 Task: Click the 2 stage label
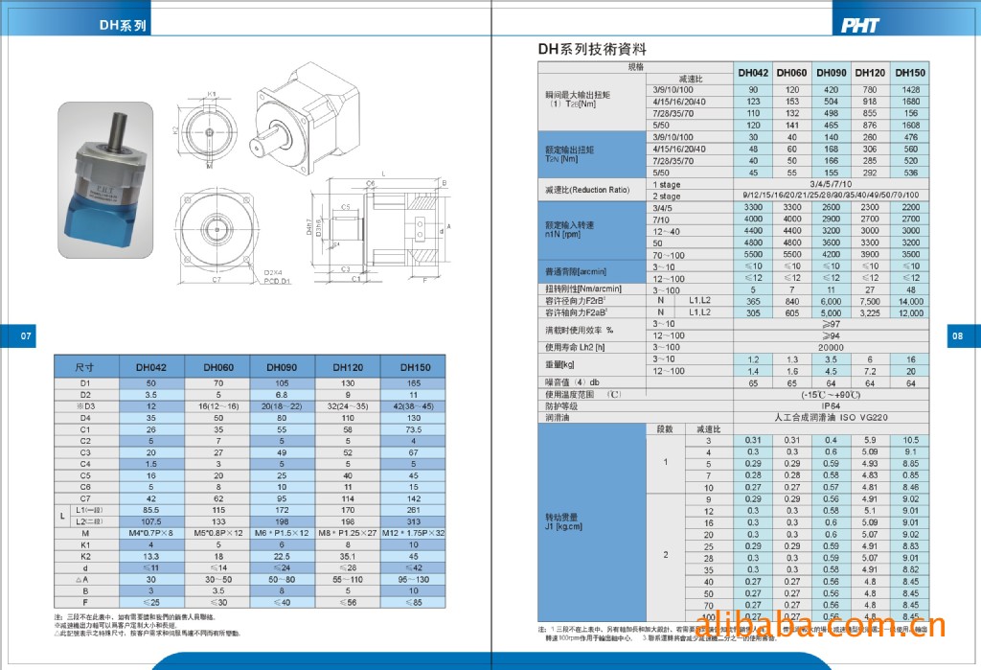click(x=667, y=196)
